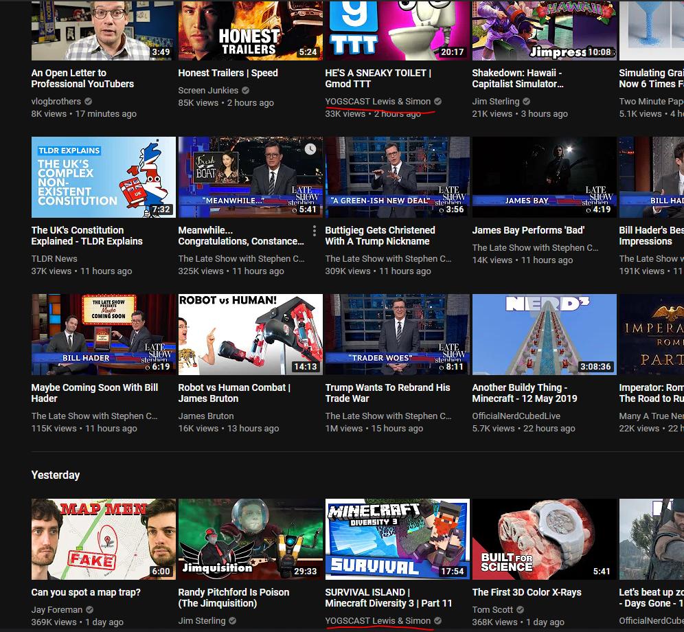This screenshot has width=684, height=632.
Task: Open the Shakedown: Hawaii Jimpress thumbnail
Action: (545, 30)
